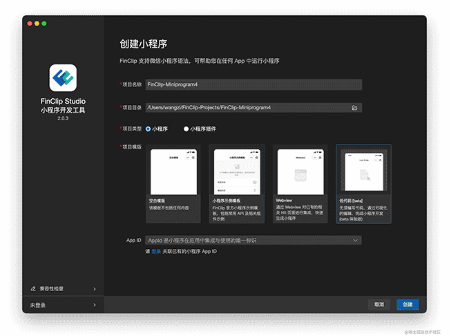This screenshot has width=449, height=336.
Task: Open folder browser for project directory
Action: click(x=354, y=108)
